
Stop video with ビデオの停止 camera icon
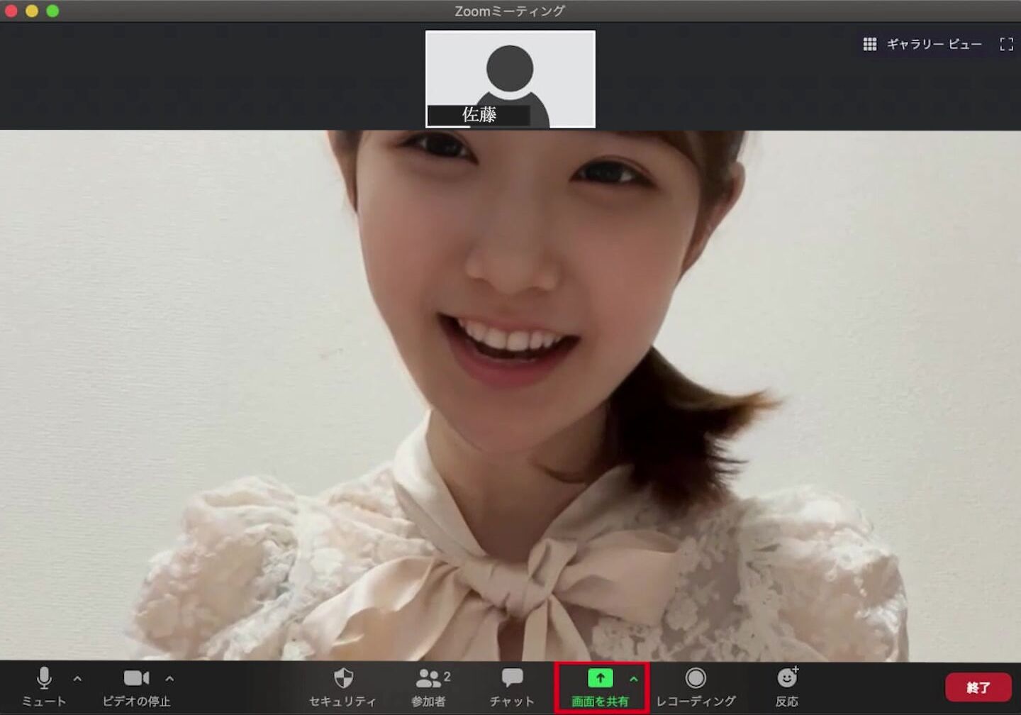pos(136,679)
